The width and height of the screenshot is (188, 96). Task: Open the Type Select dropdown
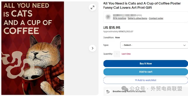click(154, 45)
